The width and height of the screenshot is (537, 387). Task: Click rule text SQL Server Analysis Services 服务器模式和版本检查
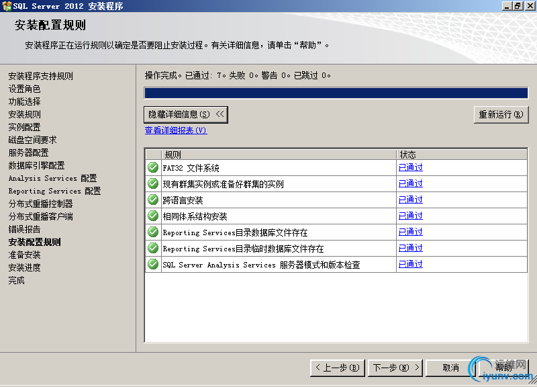click(x=261, y=265)
